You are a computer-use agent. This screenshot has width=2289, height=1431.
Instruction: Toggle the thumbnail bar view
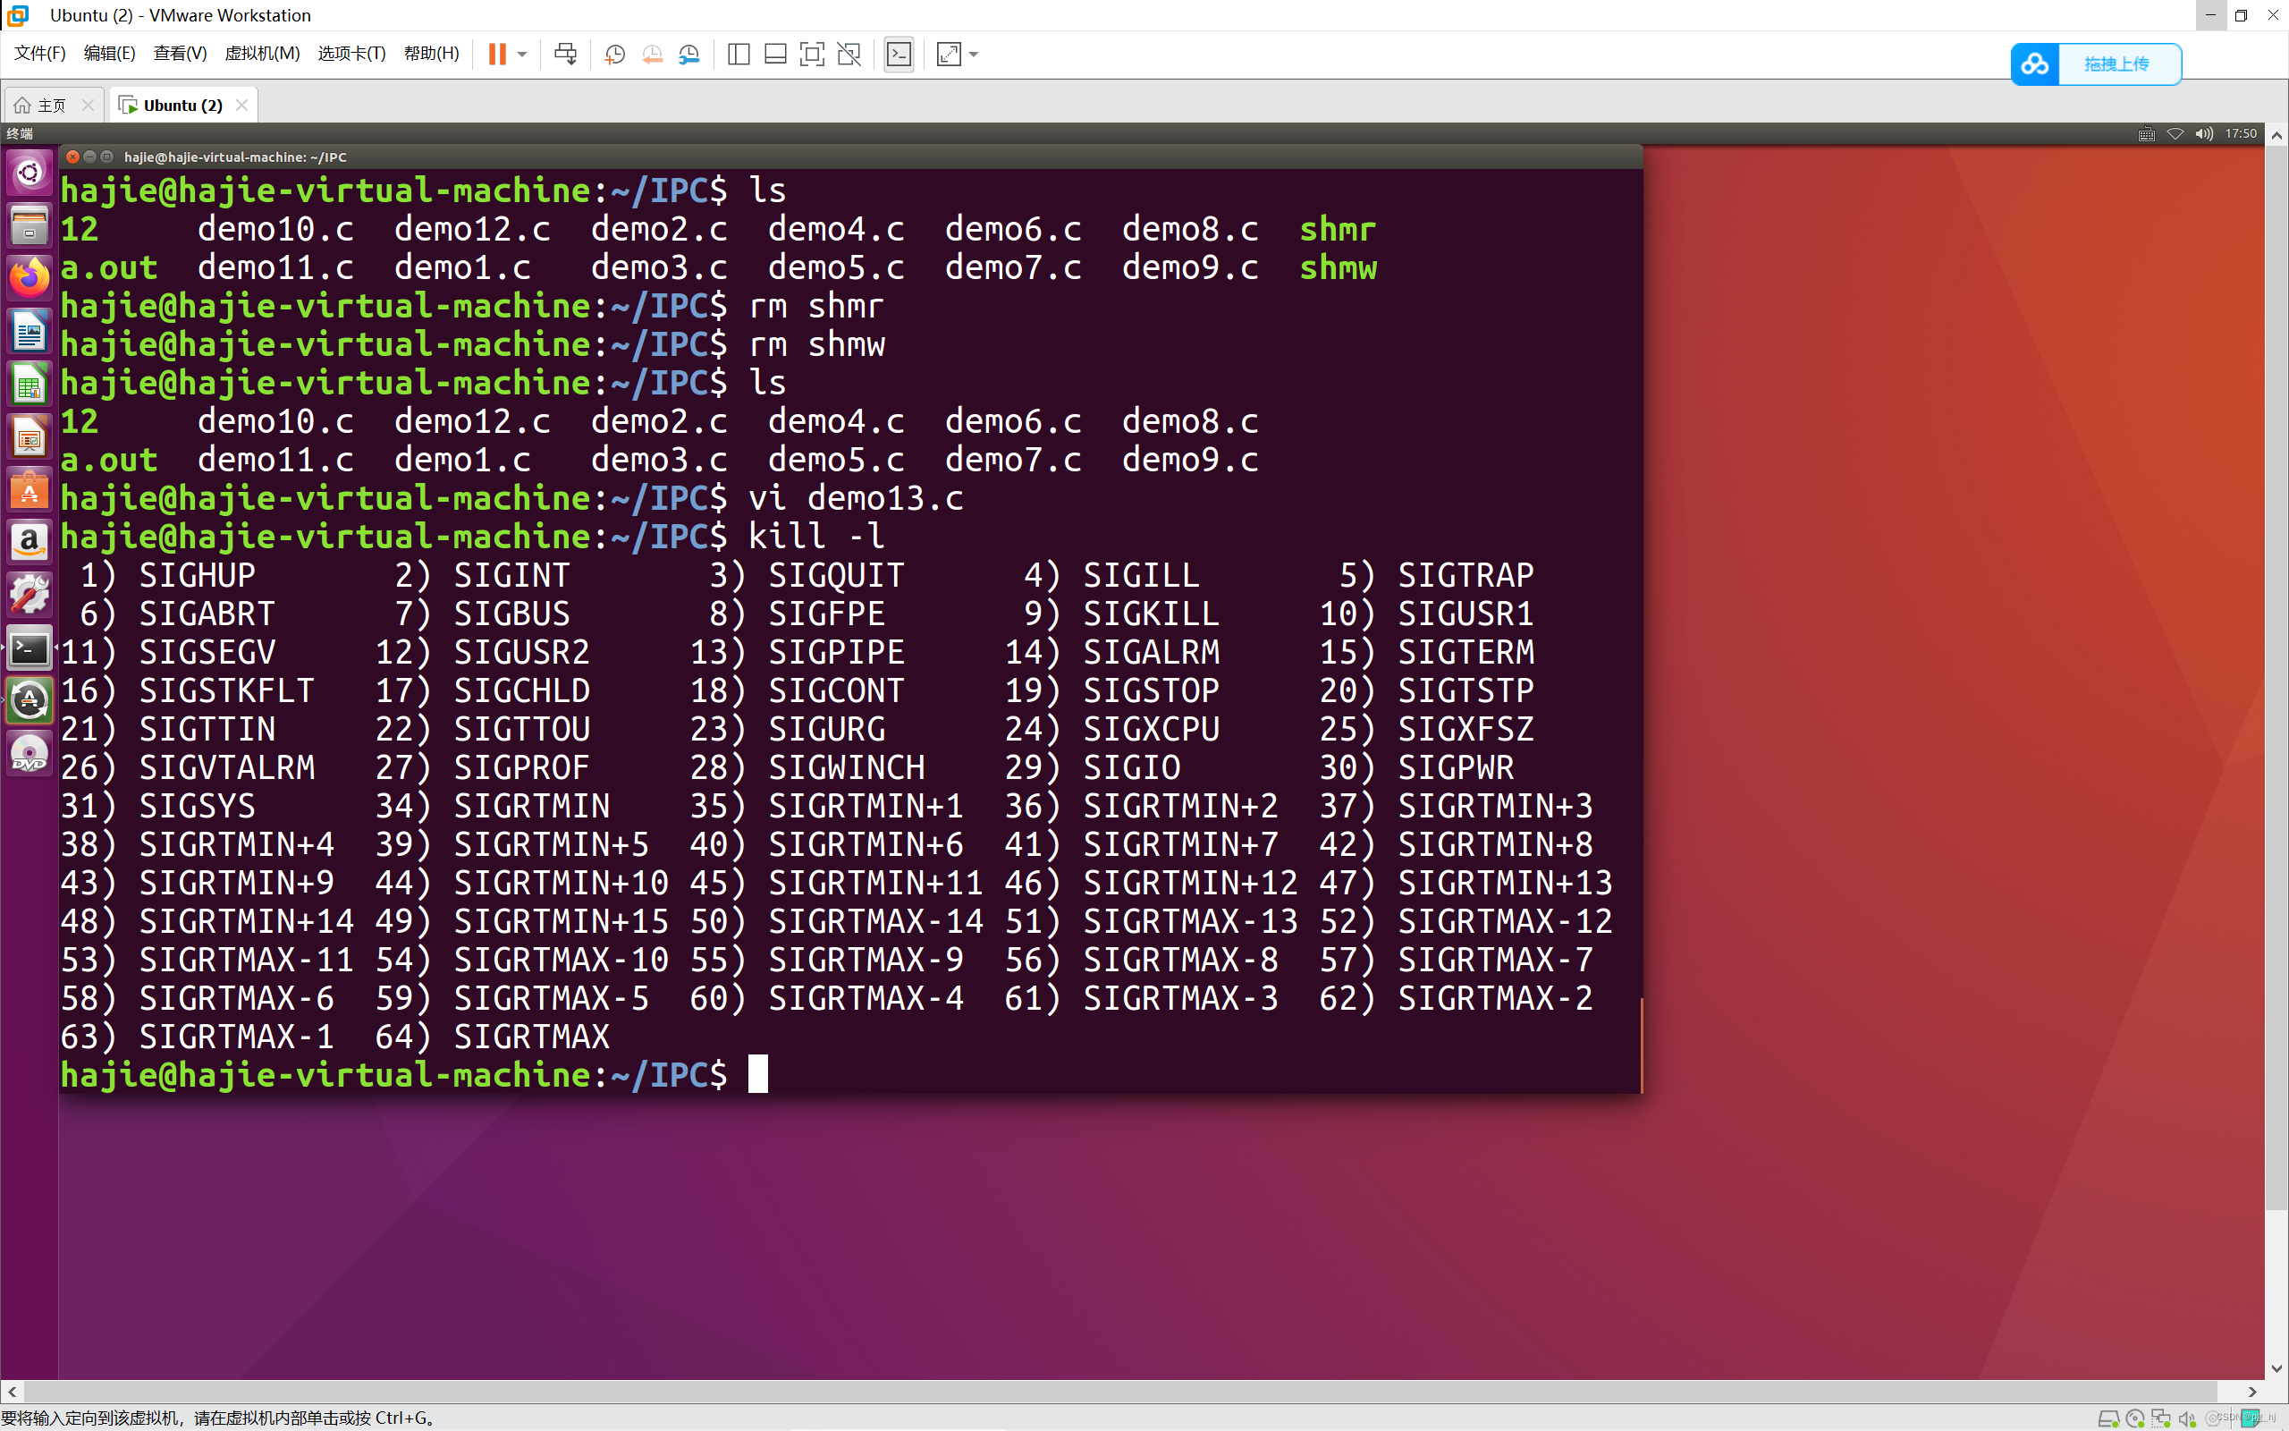(x=774, y=54)
